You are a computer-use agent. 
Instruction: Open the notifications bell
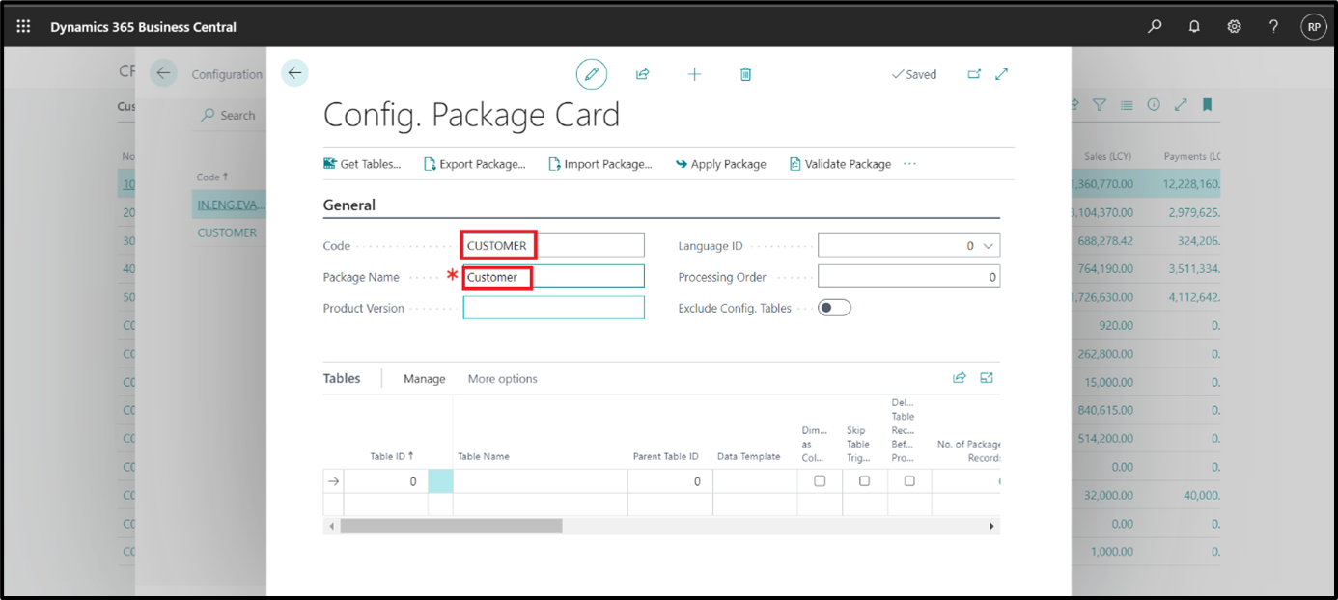[1194, 26]
